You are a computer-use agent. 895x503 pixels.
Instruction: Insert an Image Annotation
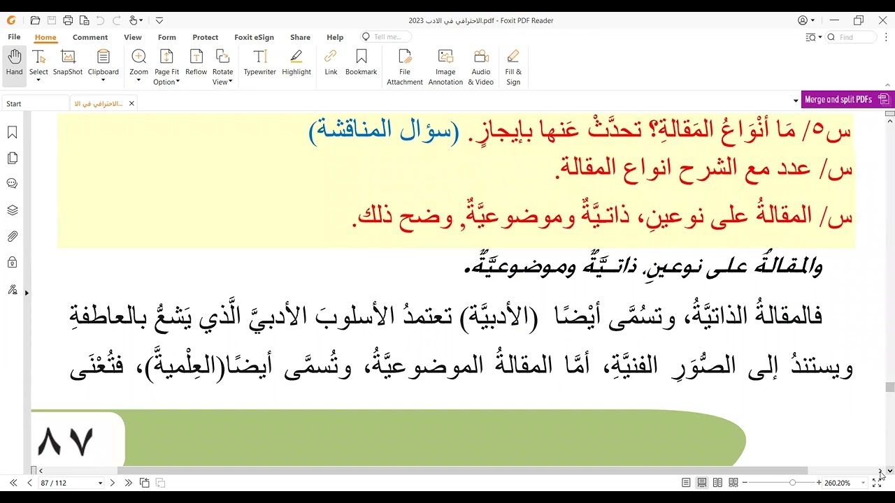(445, 66)
